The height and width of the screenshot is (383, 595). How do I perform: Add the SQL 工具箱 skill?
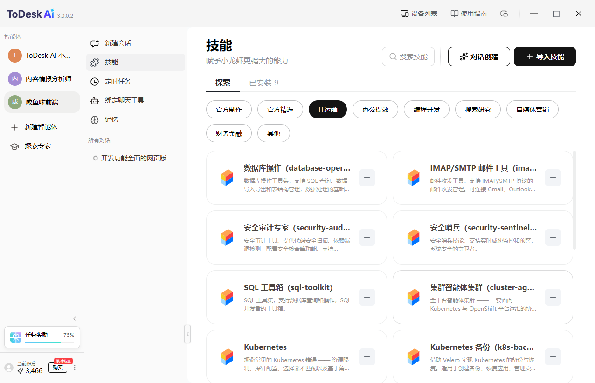point(367,297)
